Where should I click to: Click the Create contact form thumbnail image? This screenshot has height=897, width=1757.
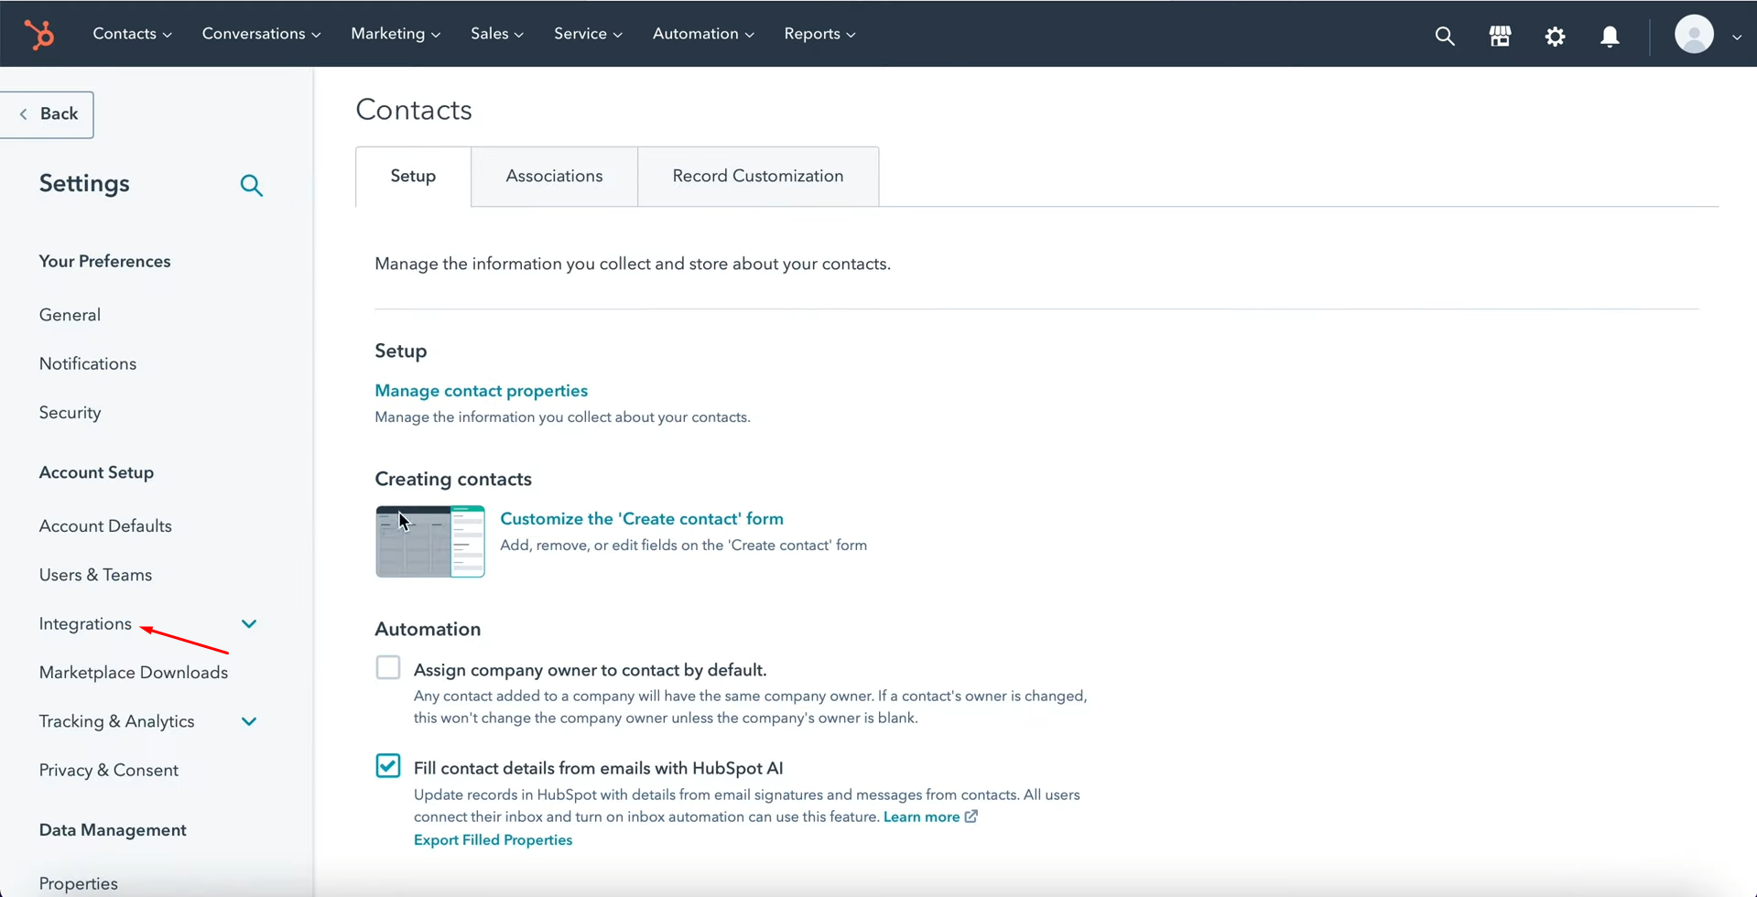pos(429,541)
